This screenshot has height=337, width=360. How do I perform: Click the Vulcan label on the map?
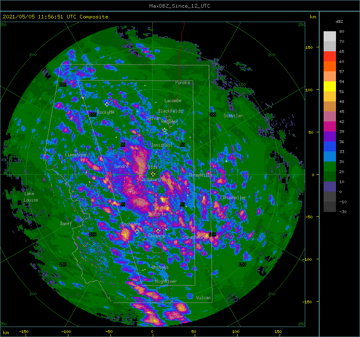[203, 298]
